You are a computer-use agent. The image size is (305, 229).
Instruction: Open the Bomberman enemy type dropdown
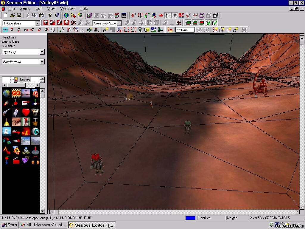pyautogui.click(x=42, y=62)
